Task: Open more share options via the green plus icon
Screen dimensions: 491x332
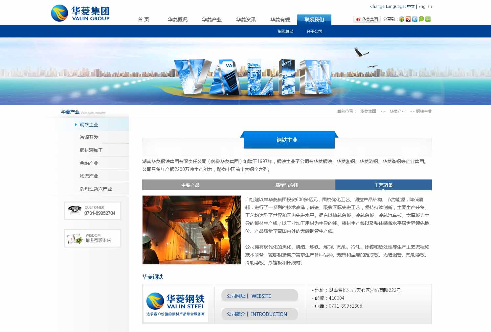Action: point(428,19)
